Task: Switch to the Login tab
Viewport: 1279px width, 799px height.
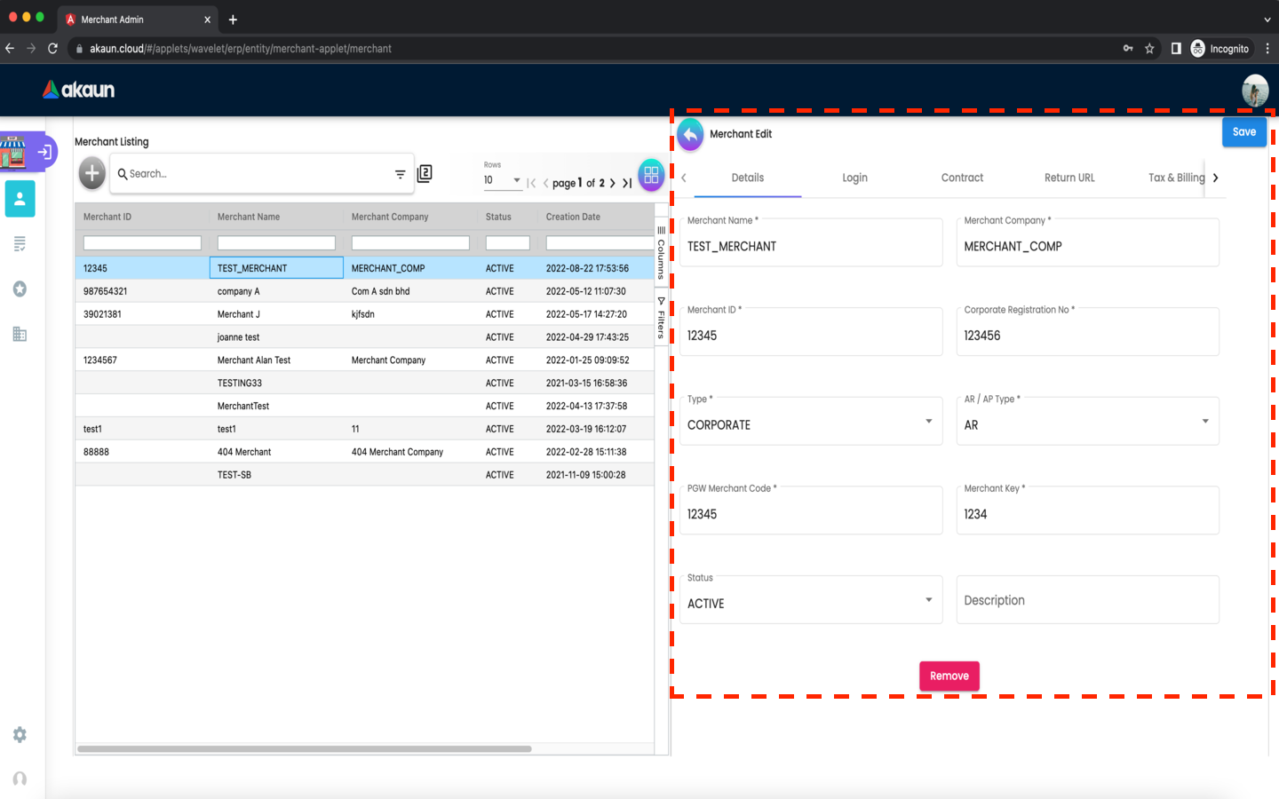Action: pyautogui.click(x=854, y=178)
